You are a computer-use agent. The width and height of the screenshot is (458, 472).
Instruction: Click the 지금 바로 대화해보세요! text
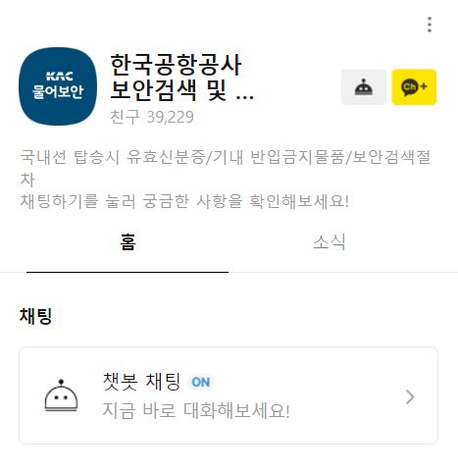coord(196,410)
